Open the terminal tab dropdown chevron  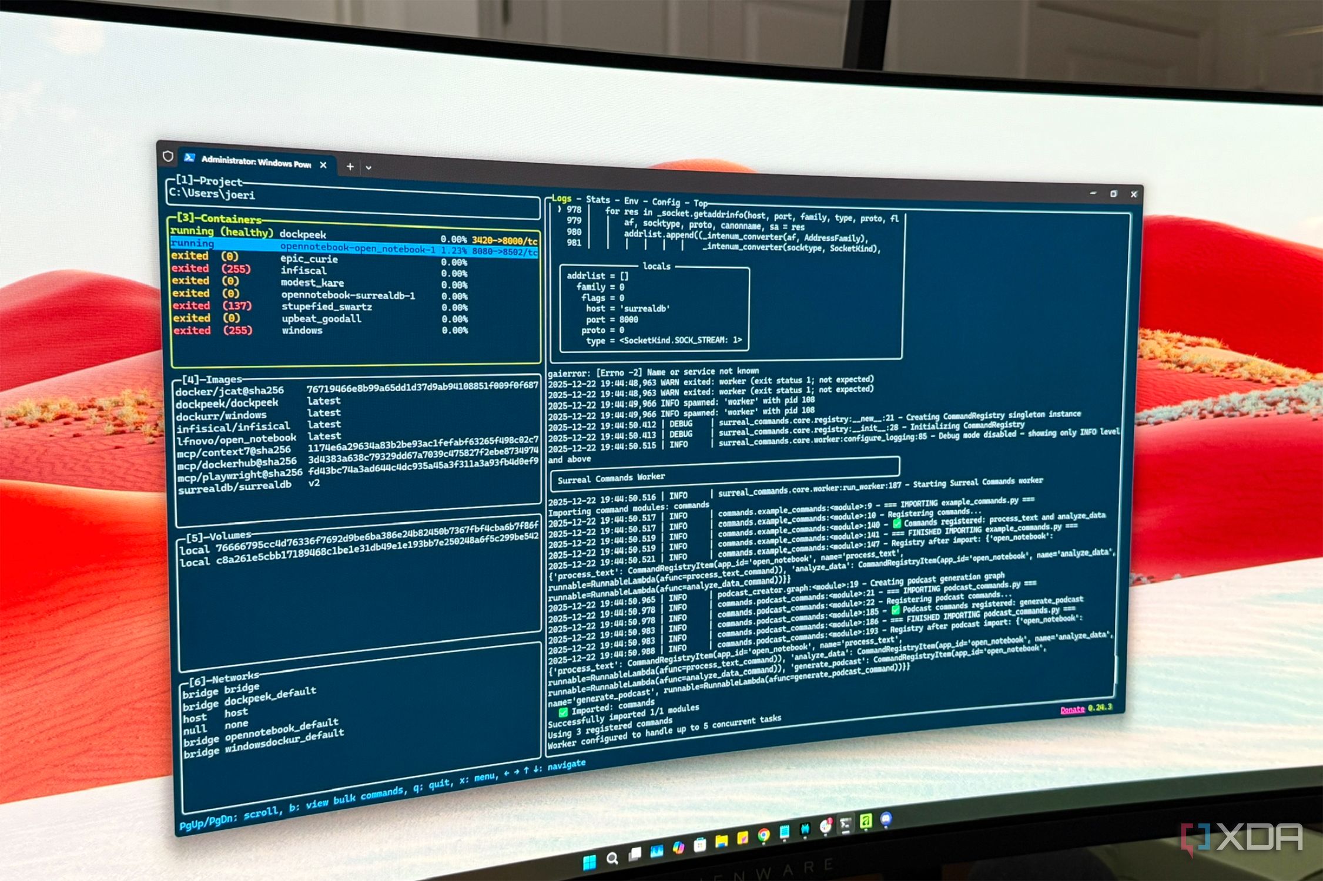point(369,168)
